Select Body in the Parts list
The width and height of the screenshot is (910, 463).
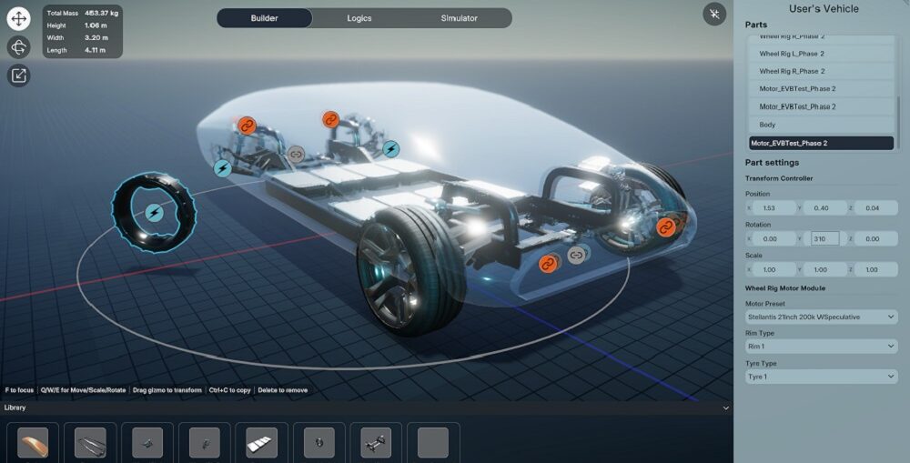tap(819, 125)
